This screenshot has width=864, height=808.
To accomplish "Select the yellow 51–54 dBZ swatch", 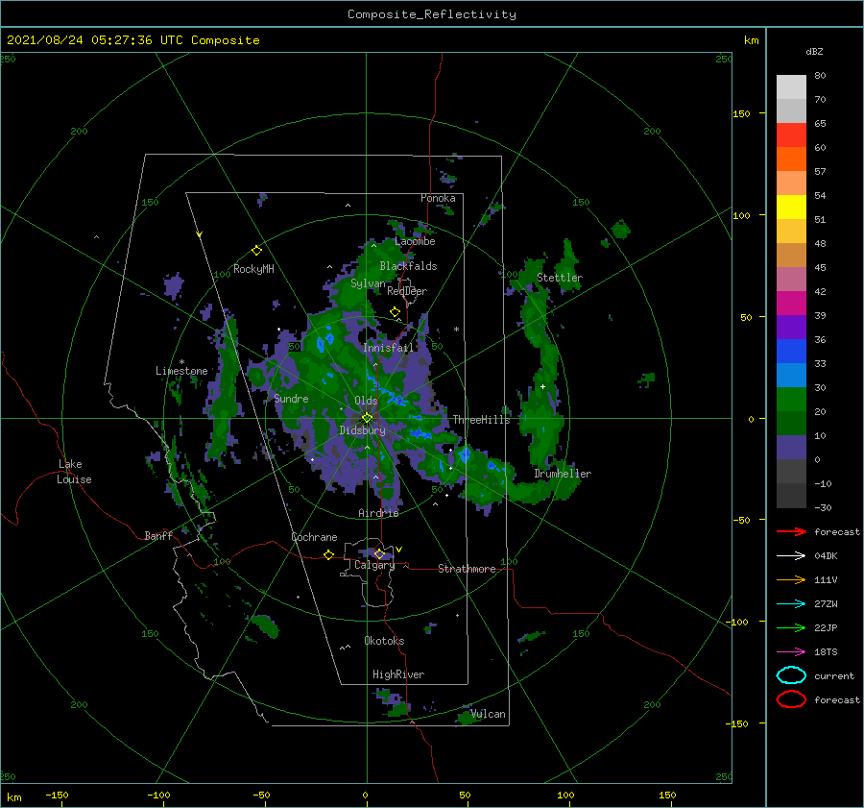I will 791,207.
